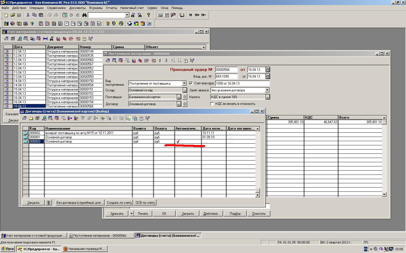Enable НДС включать в стоимость checkbox
The height and width of the screenshot is (253, 406).
212,104
